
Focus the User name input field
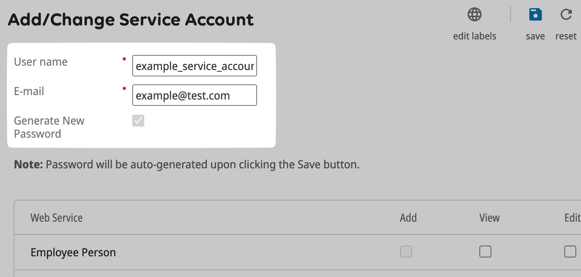194,66
